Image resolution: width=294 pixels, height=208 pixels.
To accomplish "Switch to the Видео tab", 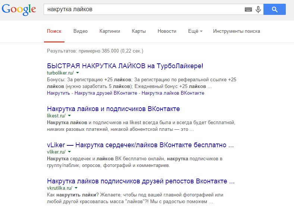I will pos(80,31).
